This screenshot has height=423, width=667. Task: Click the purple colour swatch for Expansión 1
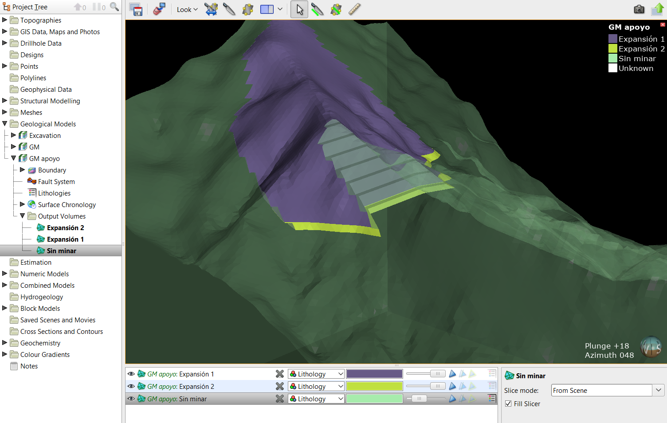pyautogui.click(x=374, y=374)
